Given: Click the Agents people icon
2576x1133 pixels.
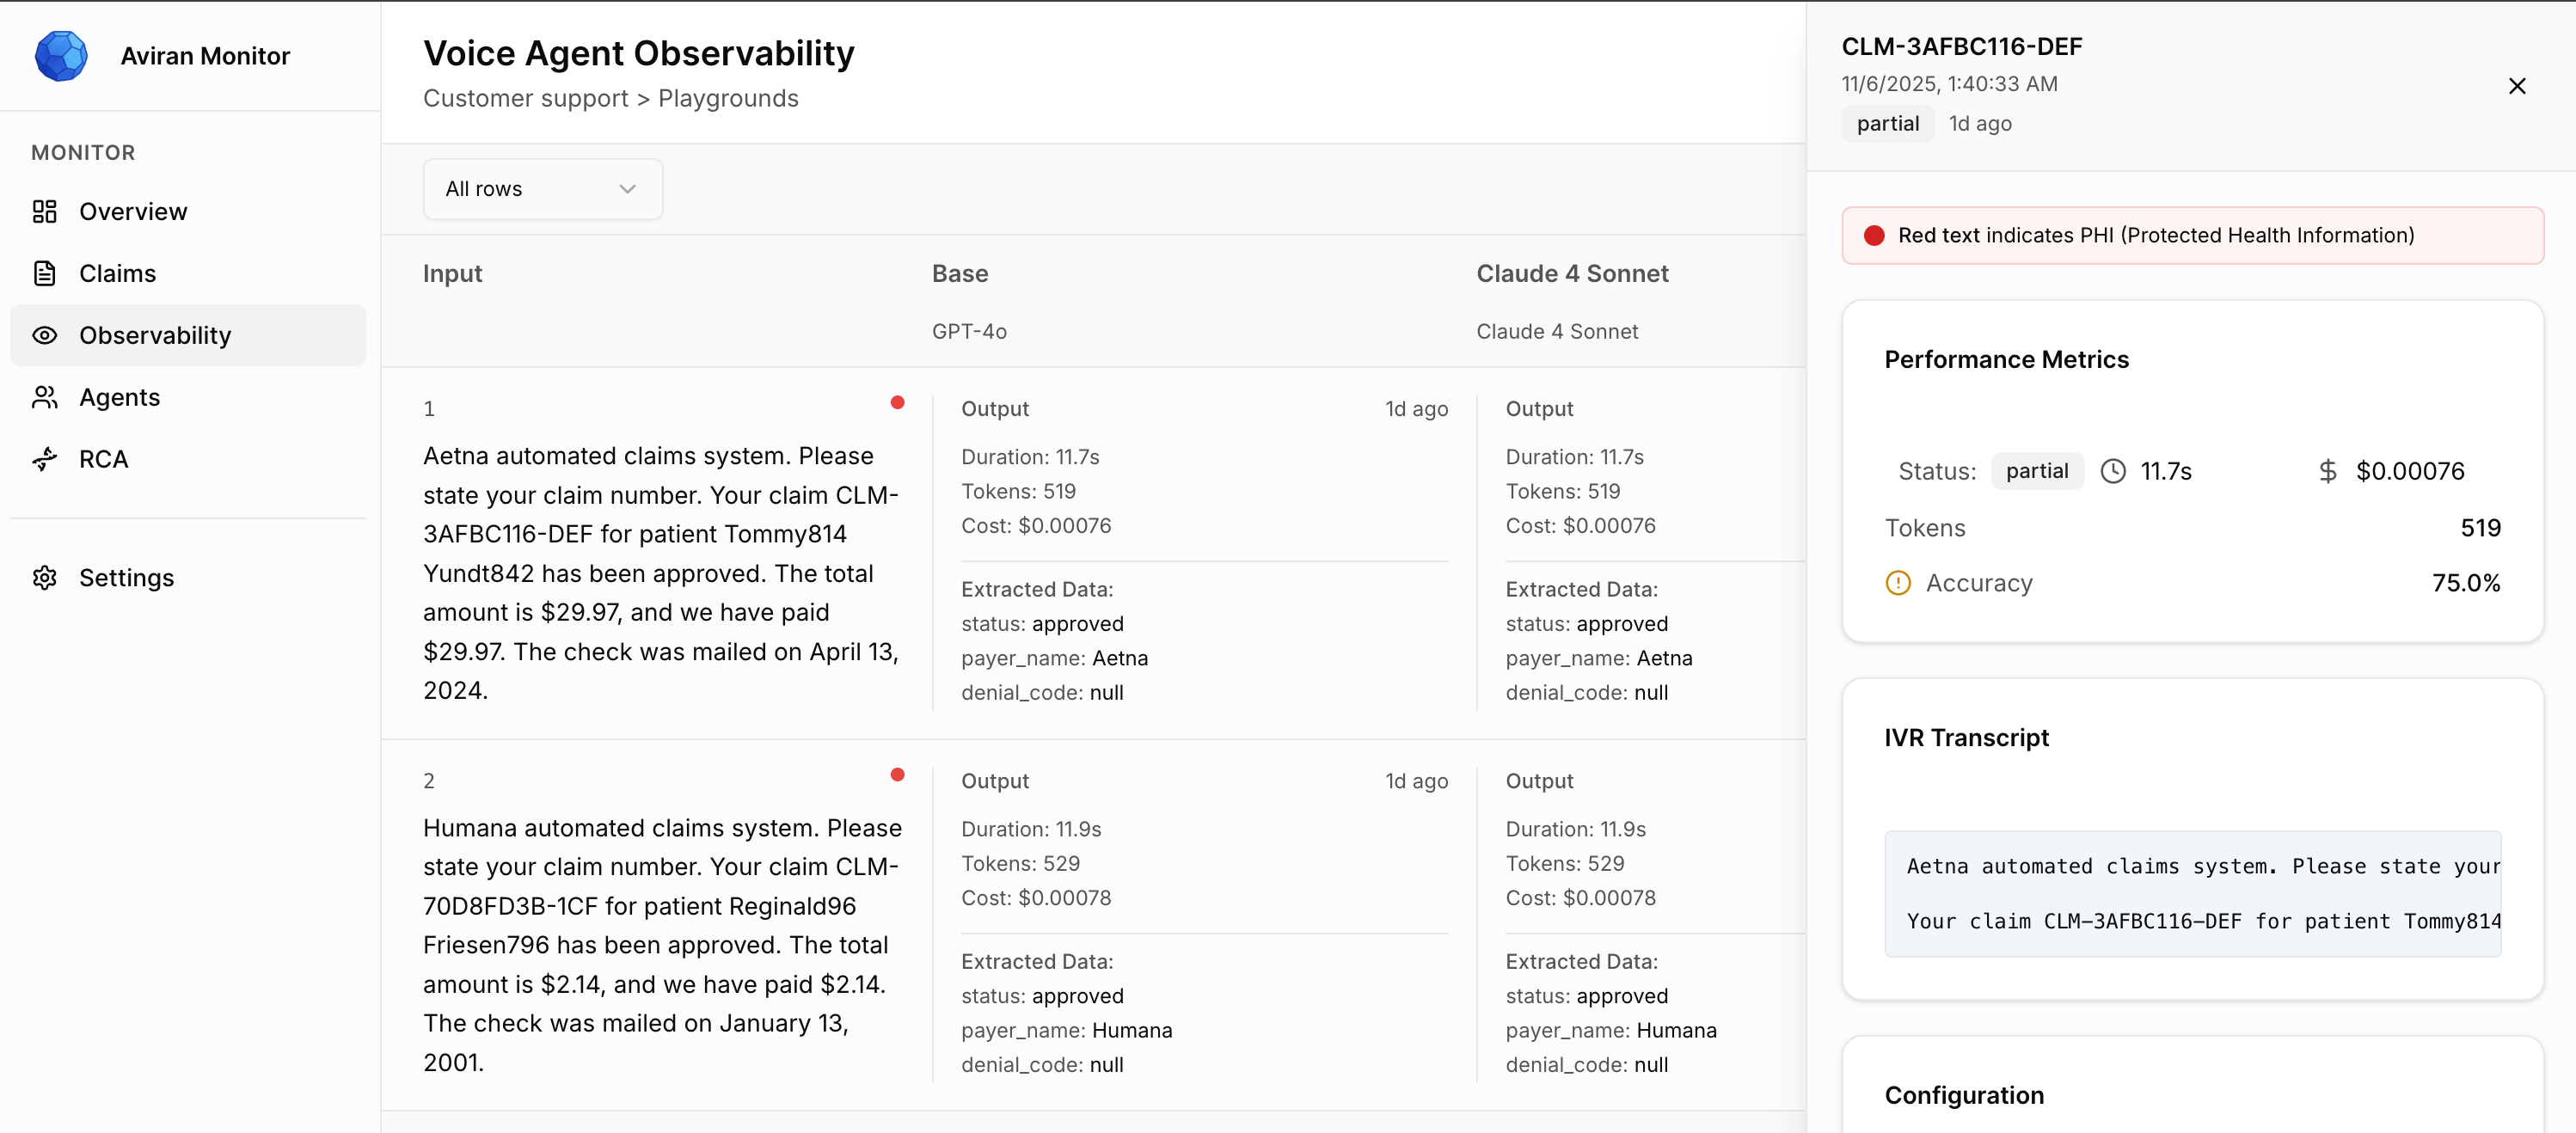Looking at the screenshot, I should pos(45,397).
